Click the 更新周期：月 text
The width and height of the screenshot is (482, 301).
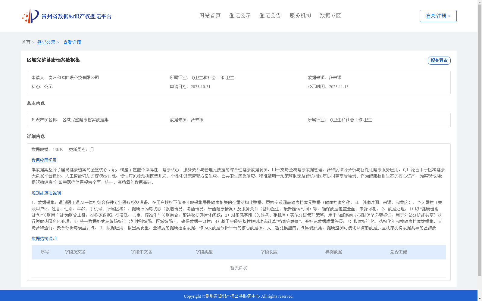point(81,150)
